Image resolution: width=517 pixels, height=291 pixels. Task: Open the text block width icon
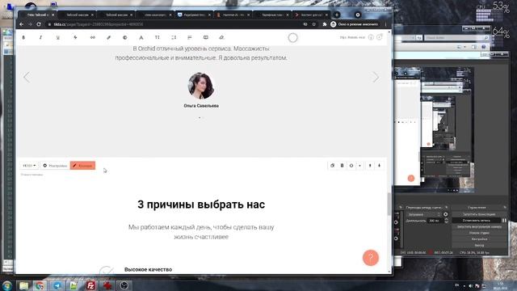click(206, 38)
